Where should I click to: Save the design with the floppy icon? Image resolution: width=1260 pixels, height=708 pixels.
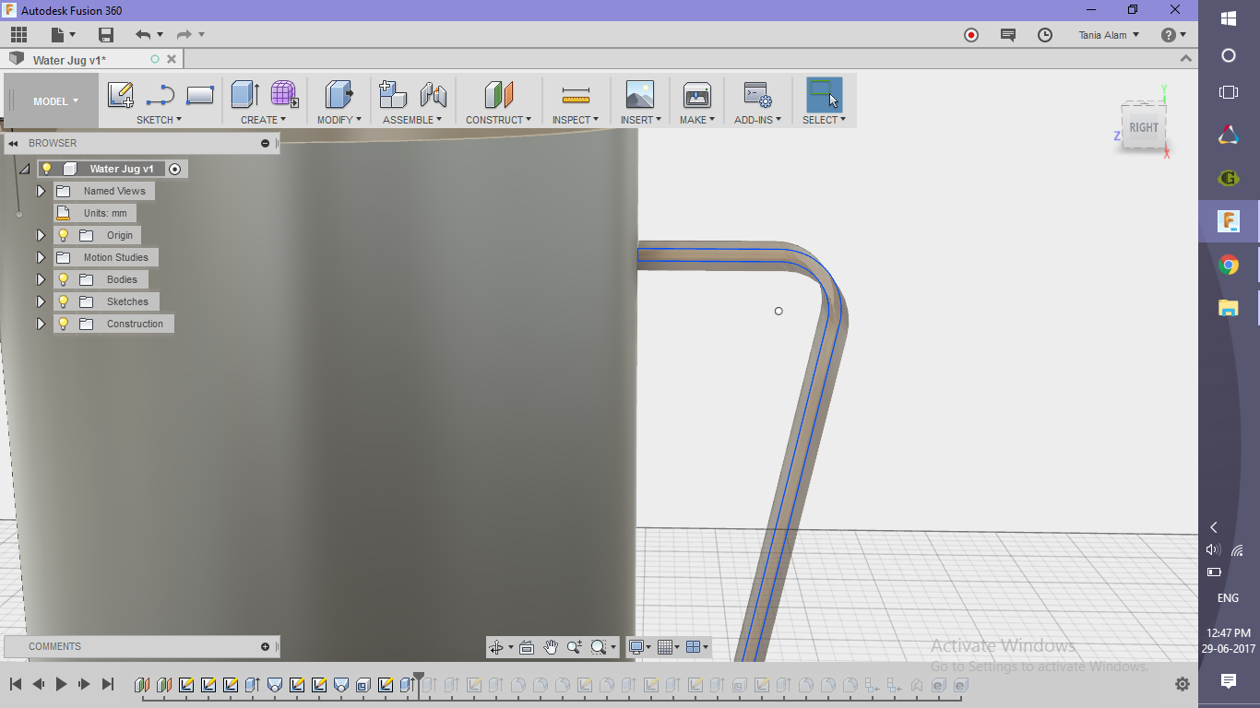pos(106,35)
